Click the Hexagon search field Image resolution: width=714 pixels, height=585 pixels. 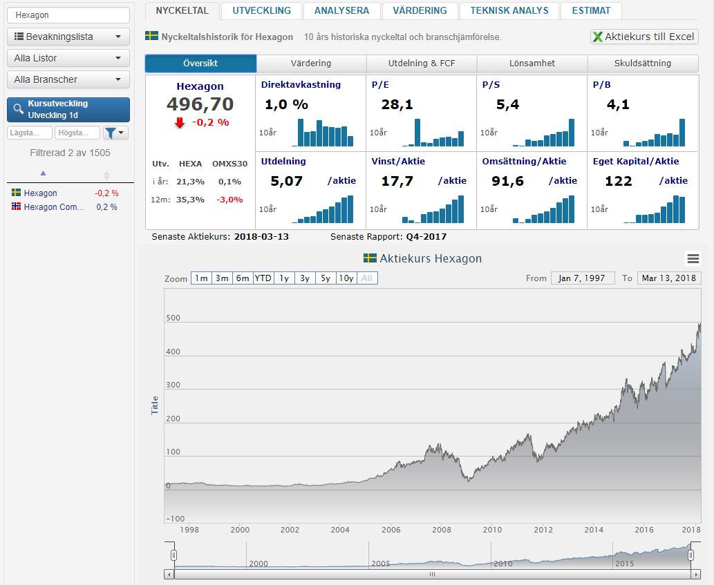pos(68,15)
